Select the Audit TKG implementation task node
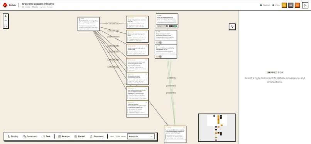The height and width of the screenshot is (144, 311). coord(167,21)
